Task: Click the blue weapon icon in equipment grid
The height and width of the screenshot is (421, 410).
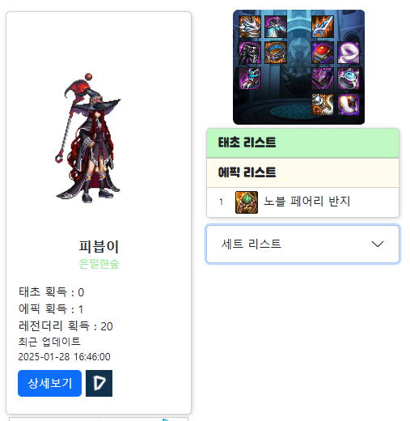Action: 323,27
